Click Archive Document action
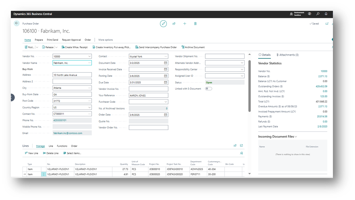Image resolution: width=355 pixels, height=200 pixels. (193, 47)
